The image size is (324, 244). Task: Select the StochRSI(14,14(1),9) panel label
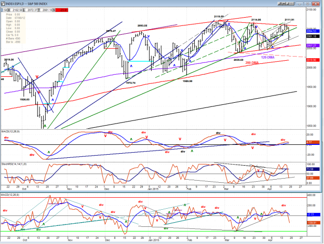pyautogui.click(x=14, y=164)
